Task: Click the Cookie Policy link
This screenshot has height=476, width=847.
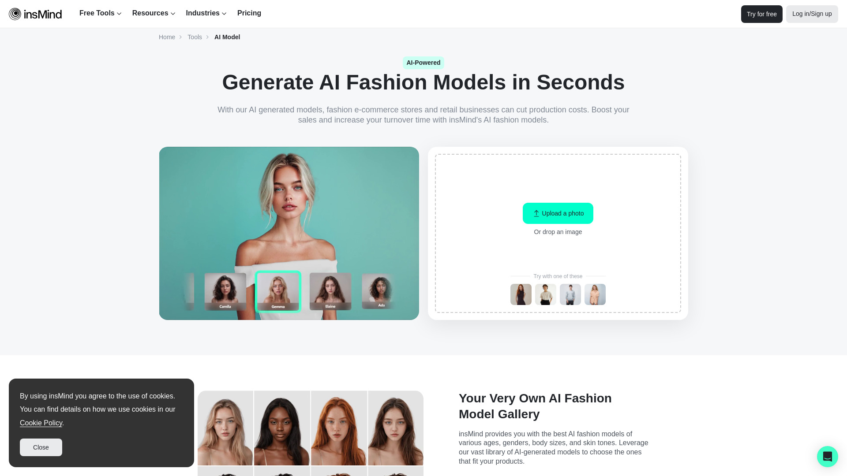Action: (x=41, y=423)
